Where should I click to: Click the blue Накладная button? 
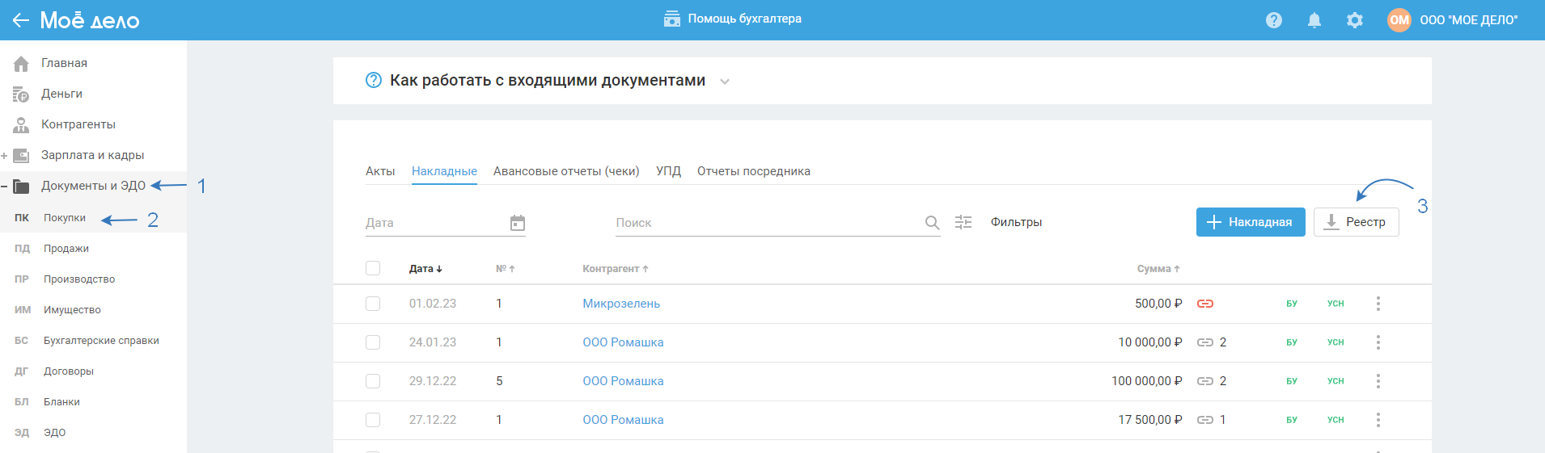click(x=1250, y=222)
